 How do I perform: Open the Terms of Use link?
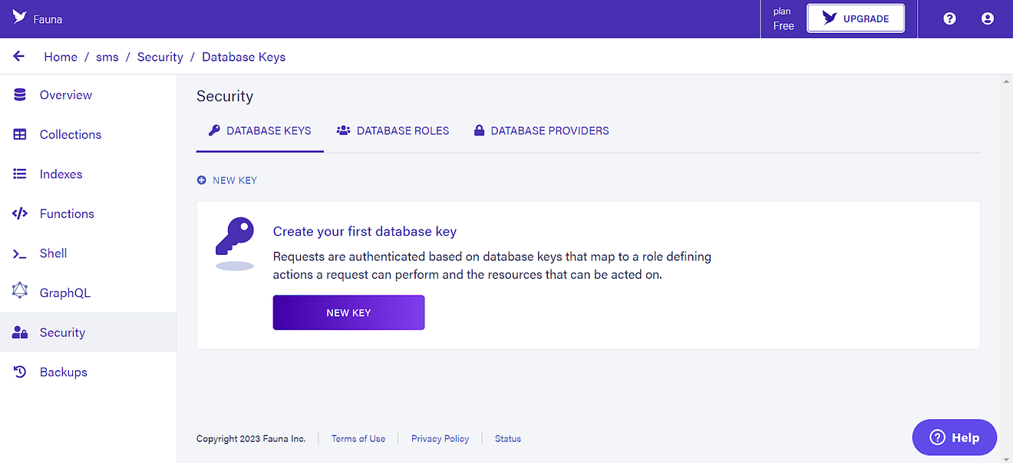coord(358,438)
